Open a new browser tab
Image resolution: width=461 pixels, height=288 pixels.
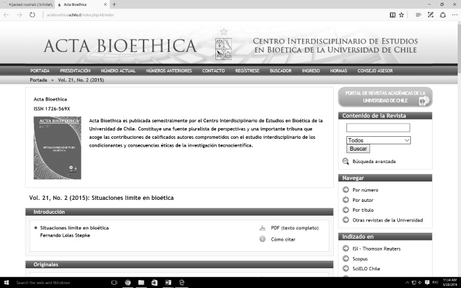(x=115, y=5)
